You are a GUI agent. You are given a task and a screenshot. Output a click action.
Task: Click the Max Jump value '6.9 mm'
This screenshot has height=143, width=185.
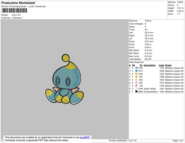(148, 56)
